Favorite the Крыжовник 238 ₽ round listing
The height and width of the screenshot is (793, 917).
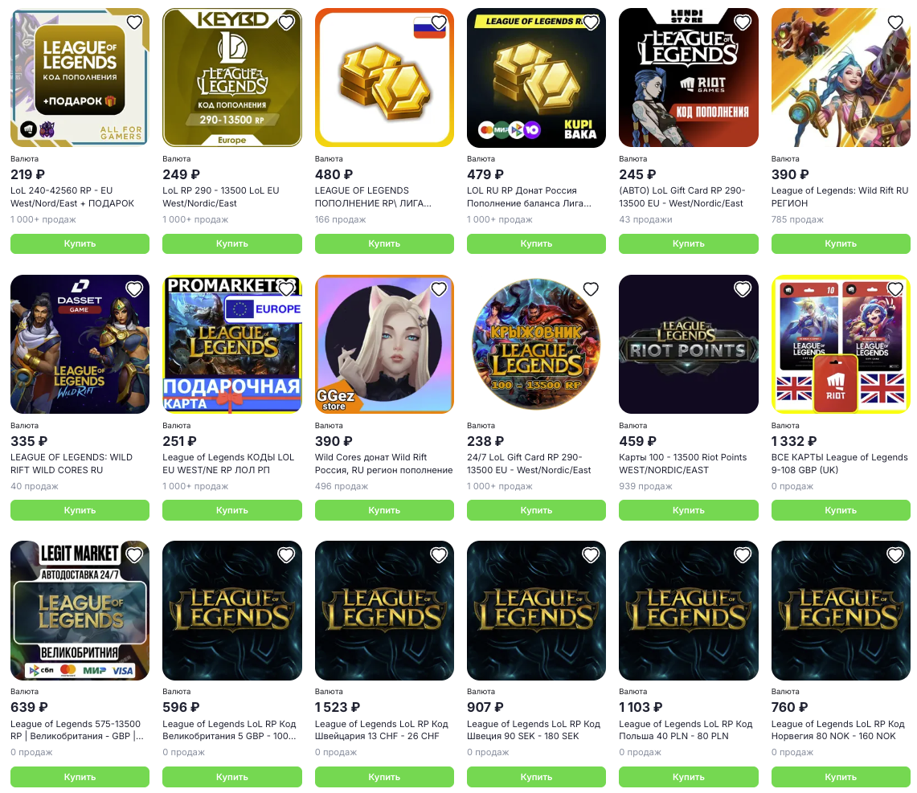591,289
